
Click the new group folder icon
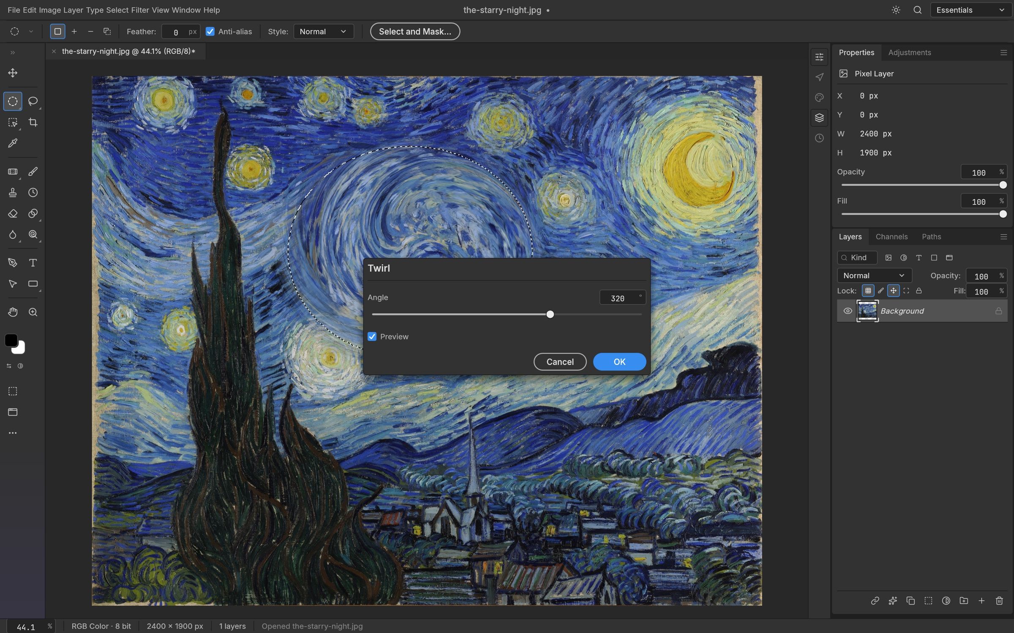pyautogui.click(x=964, y=601)
